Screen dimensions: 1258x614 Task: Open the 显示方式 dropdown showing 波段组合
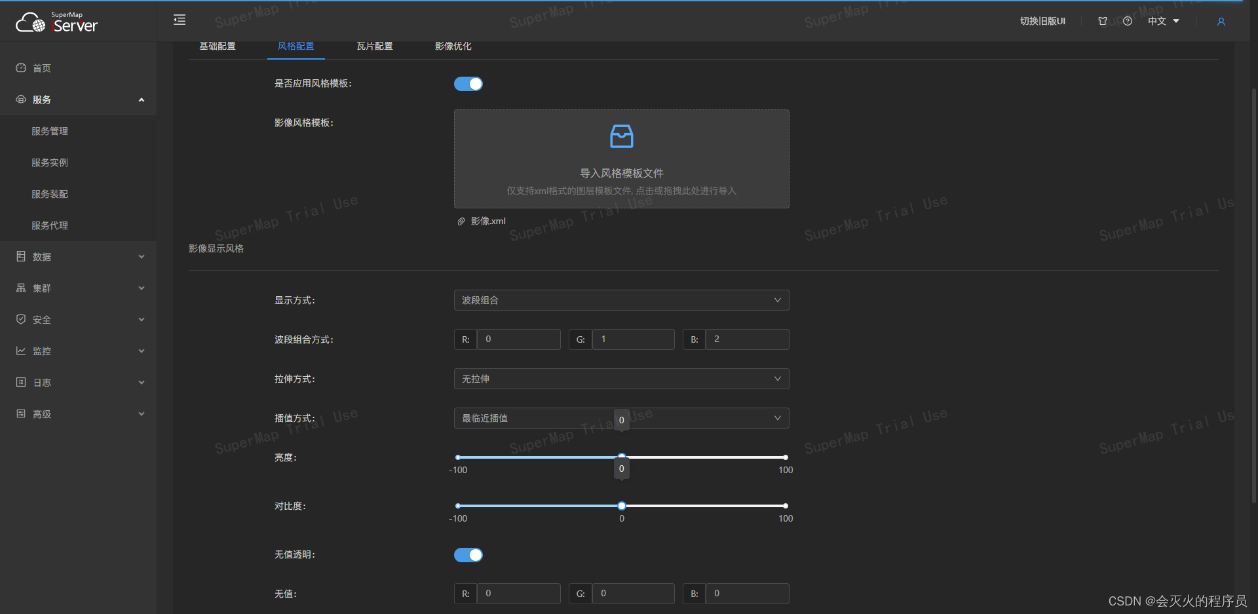(621, 299)
